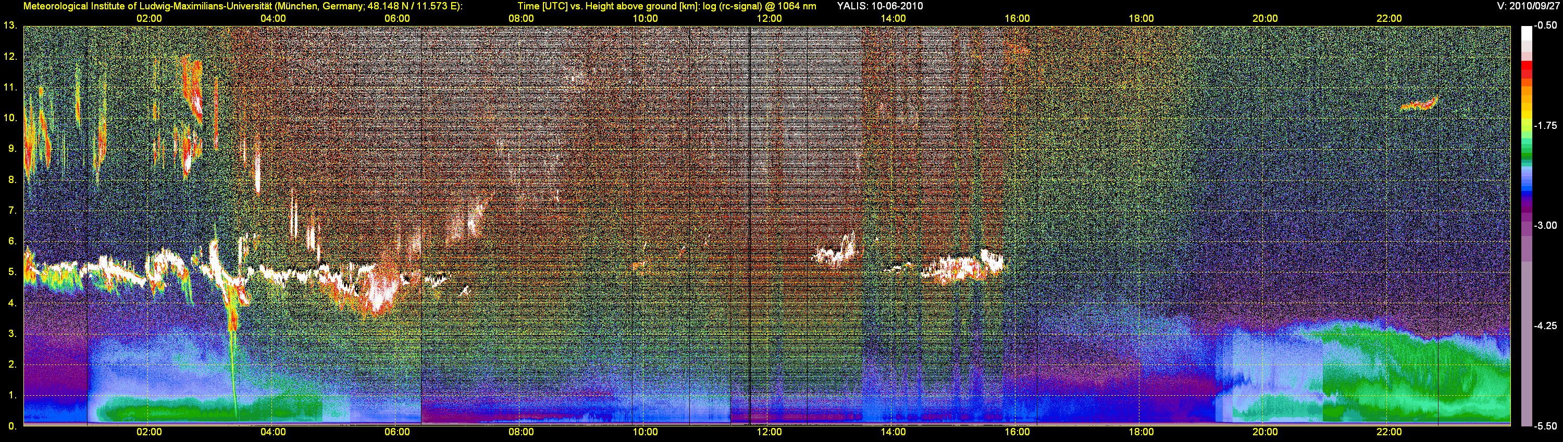Select the '7.' height axis label
This screenshot has height=442, width=1563.
(12, 211)
